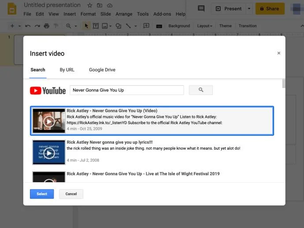Viewport: 304px width, 228px height.
Task: Choose the select cursor tool
Action: pyautogui.click(x=86, y=26)
